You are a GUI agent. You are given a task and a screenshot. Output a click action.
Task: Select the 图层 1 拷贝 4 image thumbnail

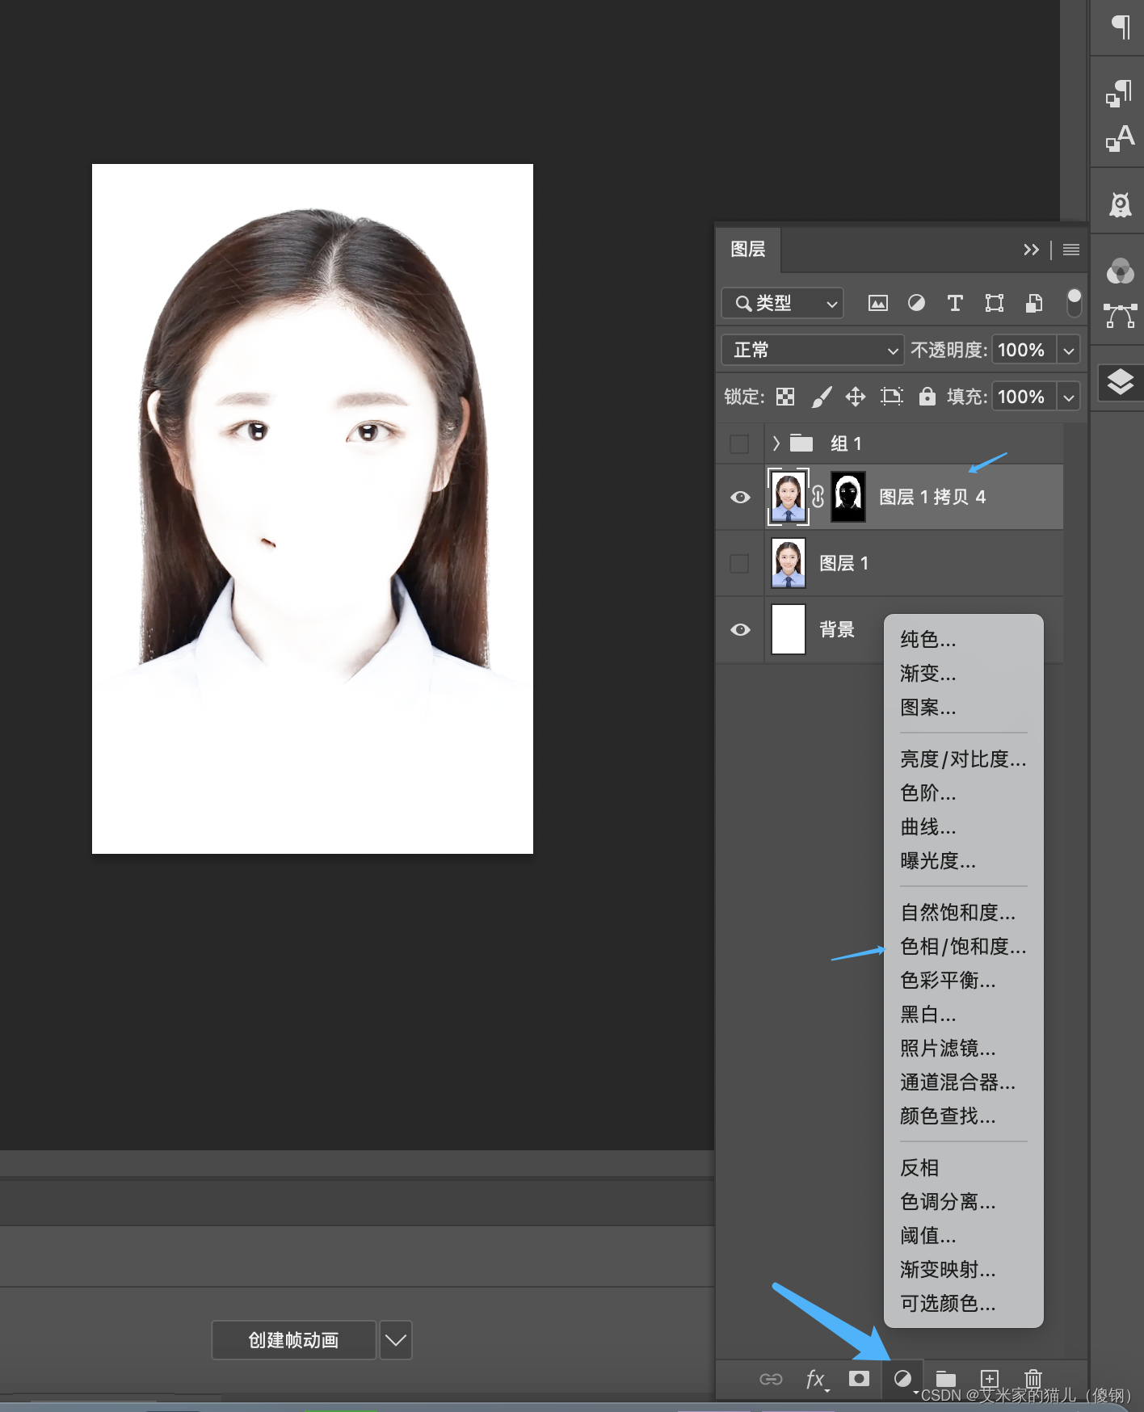[x=788, y=497]
